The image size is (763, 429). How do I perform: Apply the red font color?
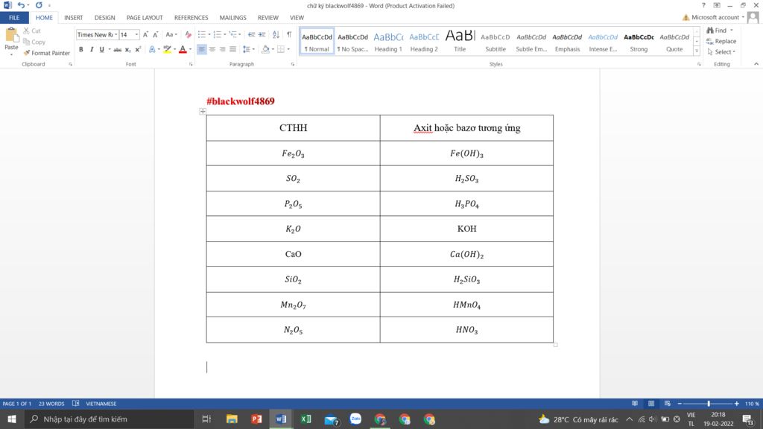tap(183, 49)
